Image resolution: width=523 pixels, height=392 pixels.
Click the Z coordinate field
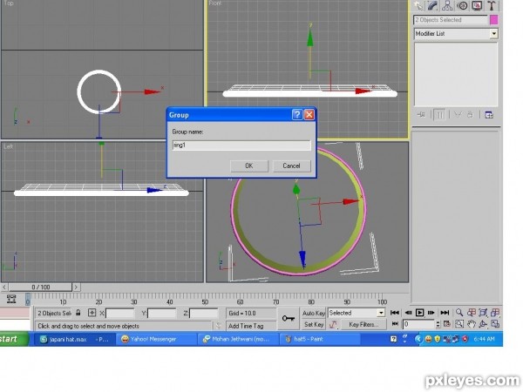pos(204,314)
